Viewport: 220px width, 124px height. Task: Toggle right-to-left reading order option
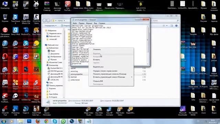tap(111, 71)
